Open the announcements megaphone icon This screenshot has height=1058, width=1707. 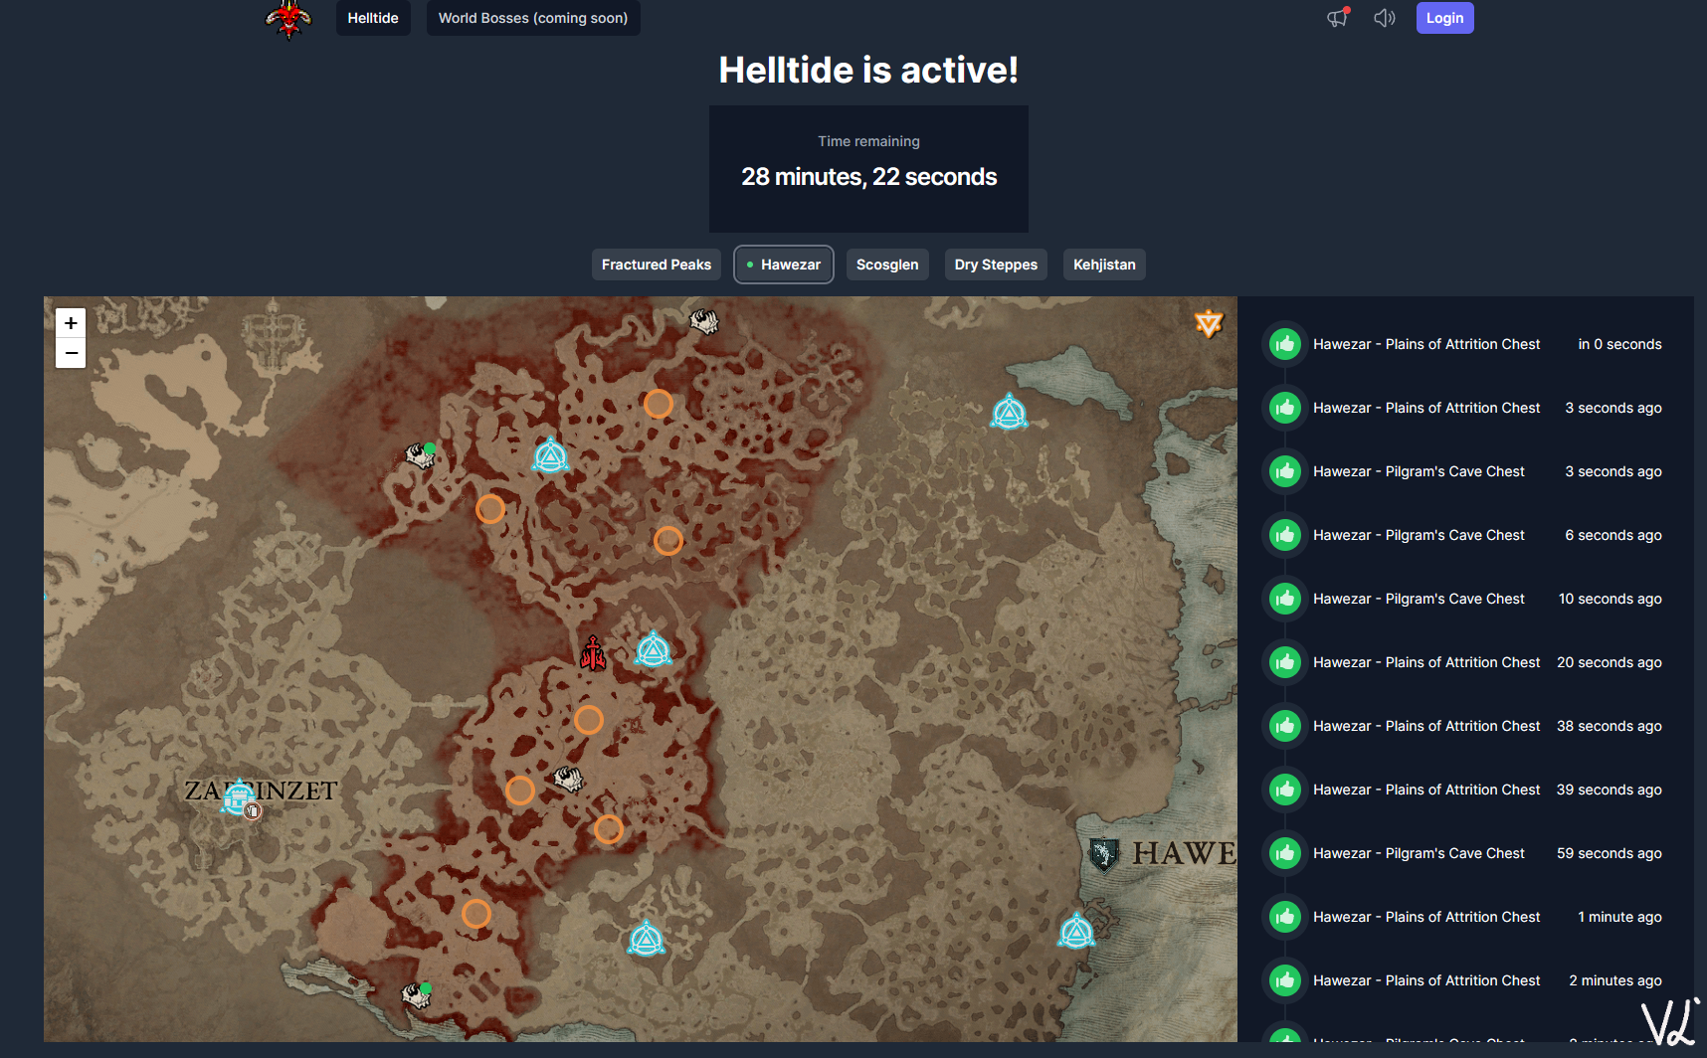click(x=1338, y=17)
